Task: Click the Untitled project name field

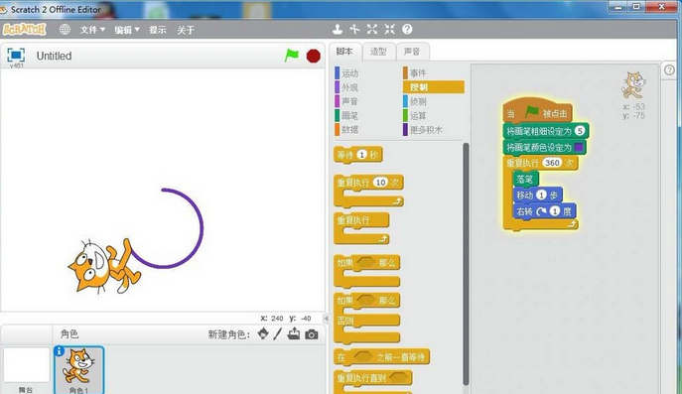Action: point(54,56)
